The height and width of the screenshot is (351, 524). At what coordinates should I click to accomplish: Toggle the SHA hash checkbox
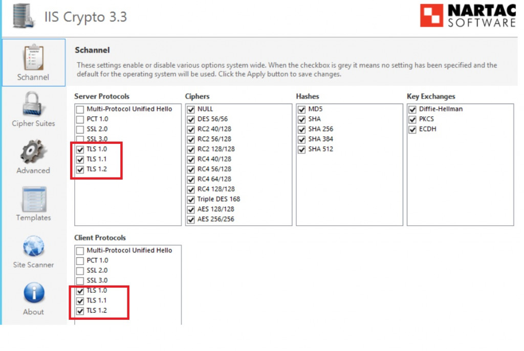pos(302,119)
